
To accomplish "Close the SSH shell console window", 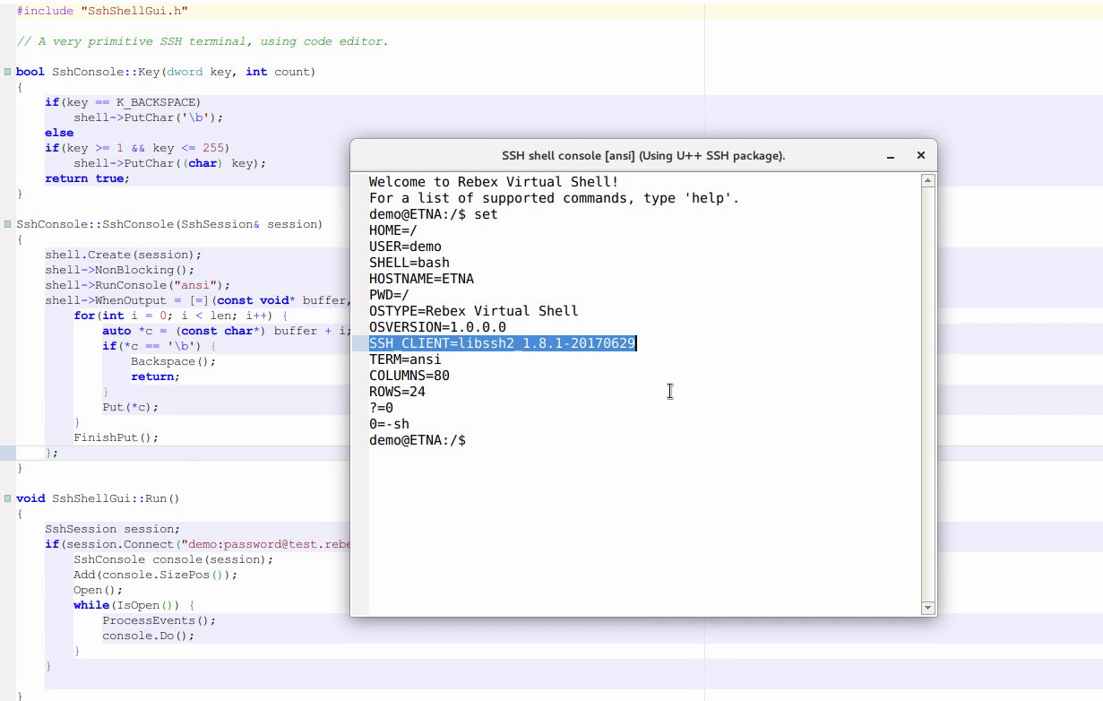I will [920, 156].
